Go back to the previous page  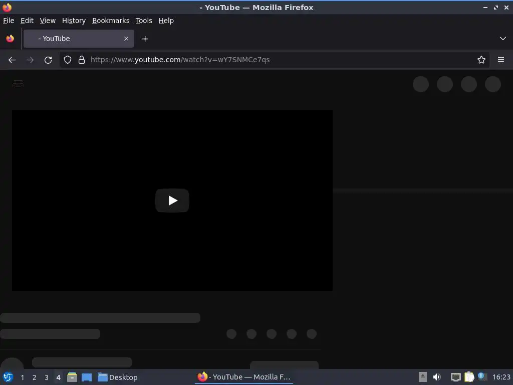click(12, 60)
